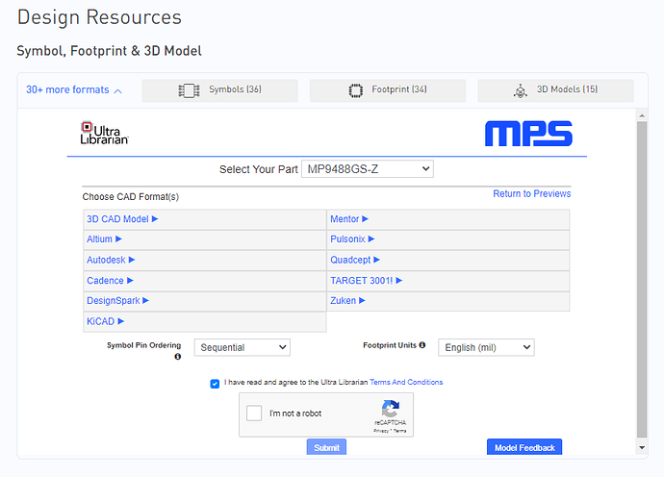Expand the Autodesk format row
The width and height of the screenshot is (664, 477).
[x=205, y=260]
